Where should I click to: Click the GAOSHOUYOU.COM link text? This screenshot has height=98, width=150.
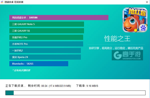pos(132,59)
